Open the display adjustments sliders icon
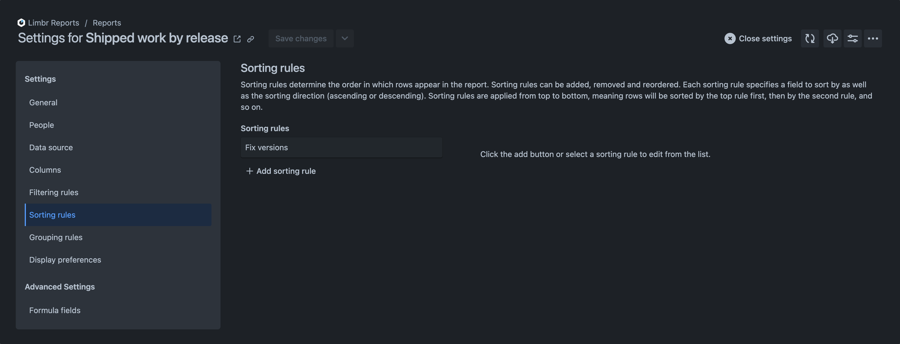Viewport: 900px width, 344px height. click(x=853, y=38)
